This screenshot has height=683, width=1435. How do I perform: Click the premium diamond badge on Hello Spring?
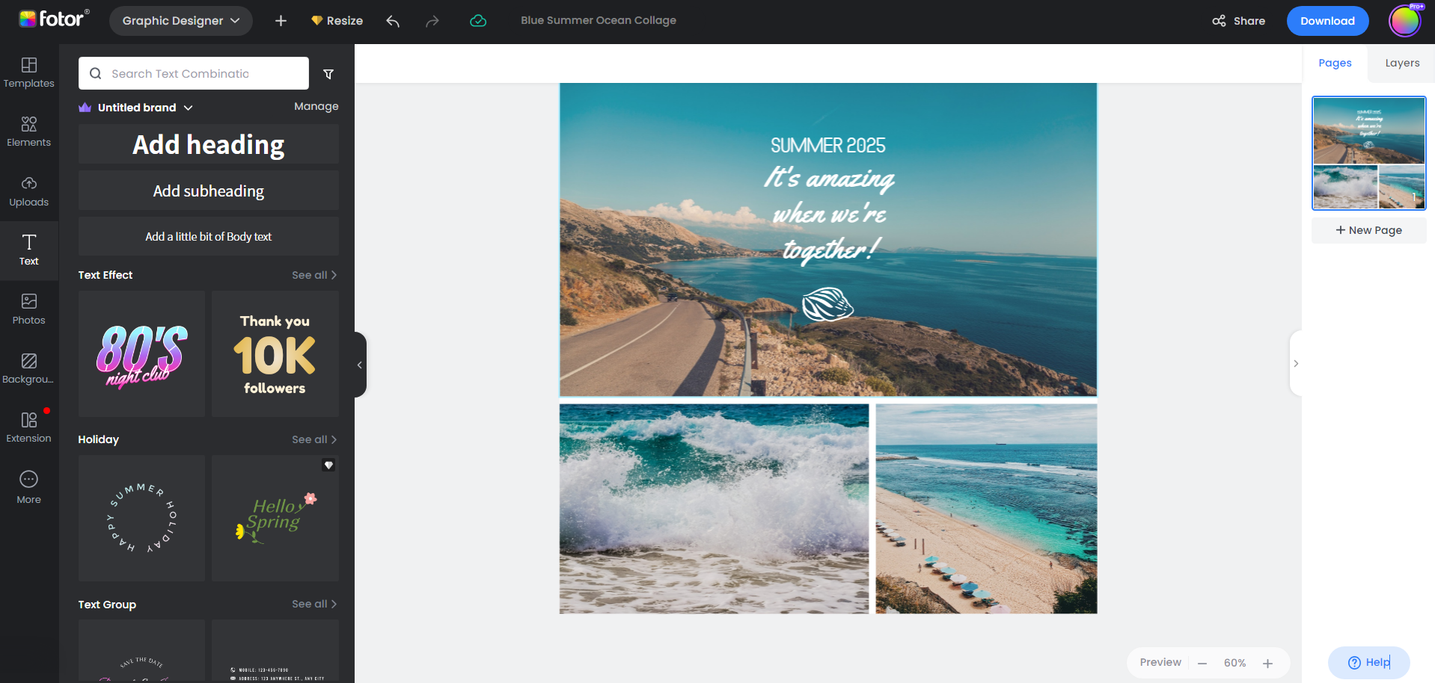pos(328,465)
